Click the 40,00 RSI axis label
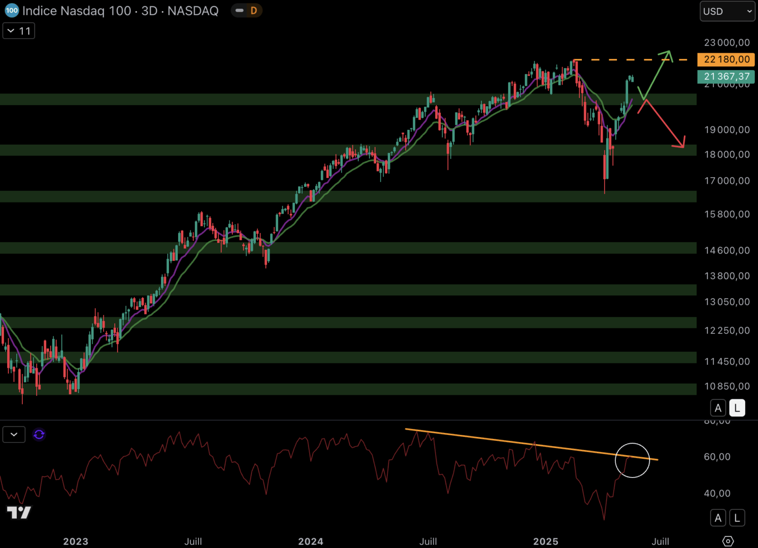Screen dimensions: 758x548 (717, 493)
